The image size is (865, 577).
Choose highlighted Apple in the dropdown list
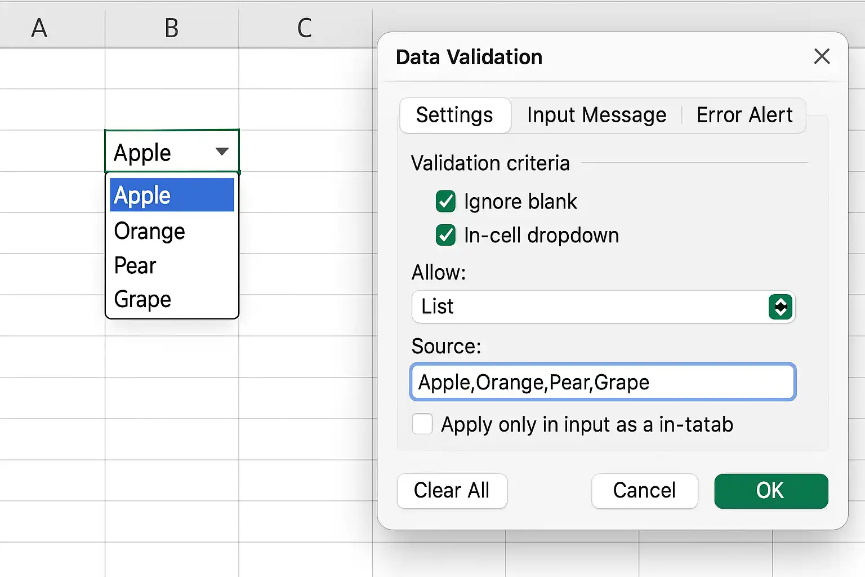[172, 195]
